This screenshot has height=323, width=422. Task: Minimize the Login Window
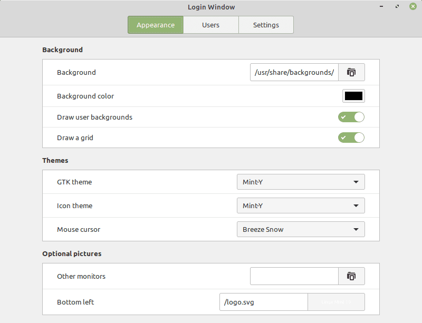coord(381,6)
